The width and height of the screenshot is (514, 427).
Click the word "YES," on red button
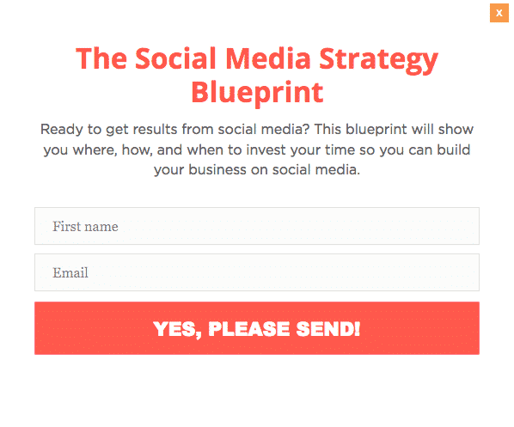tap(177, 329)
